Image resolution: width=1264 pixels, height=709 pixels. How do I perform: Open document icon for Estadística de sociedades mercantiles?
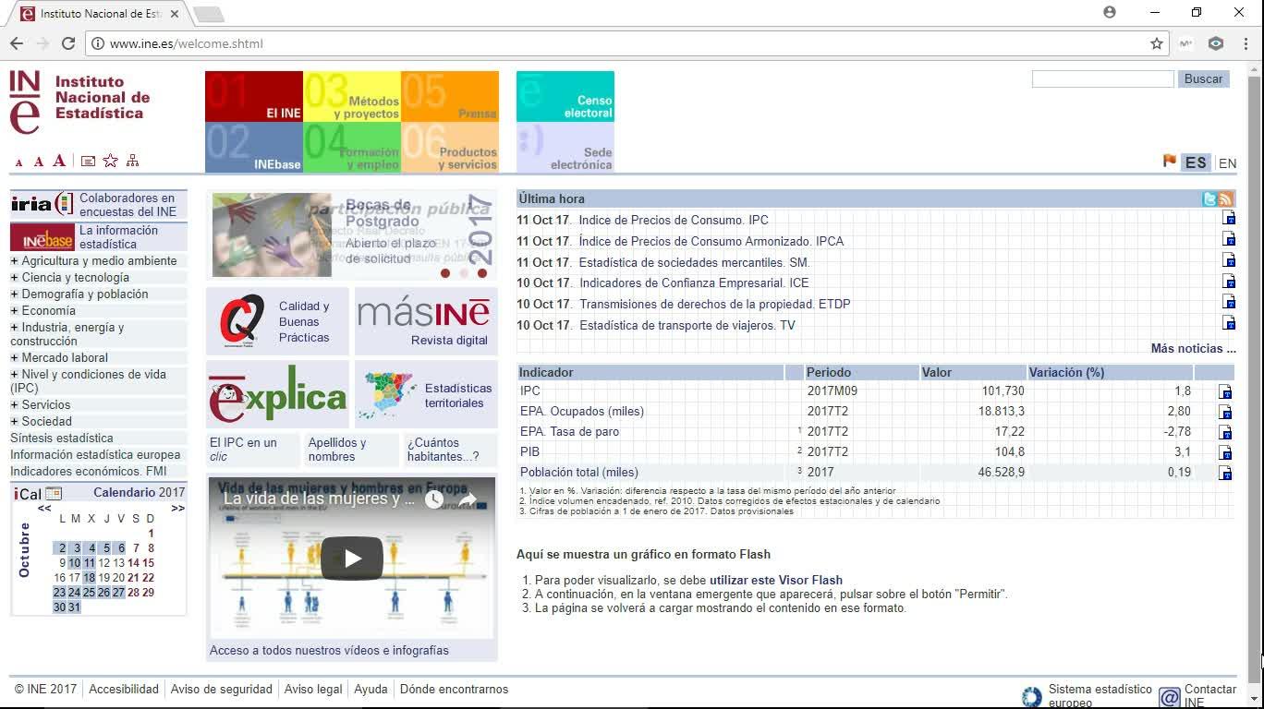coord(1229,260)
